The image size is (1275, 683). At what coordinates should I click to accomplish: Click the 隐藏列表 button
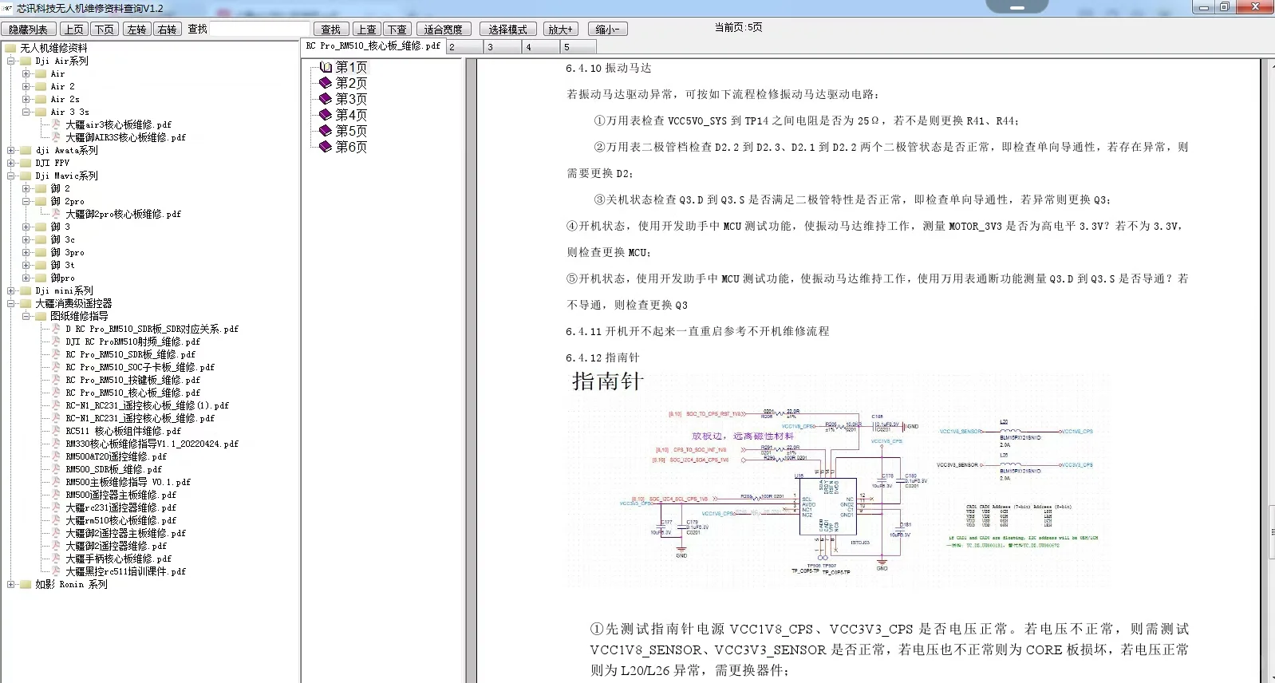28,30
